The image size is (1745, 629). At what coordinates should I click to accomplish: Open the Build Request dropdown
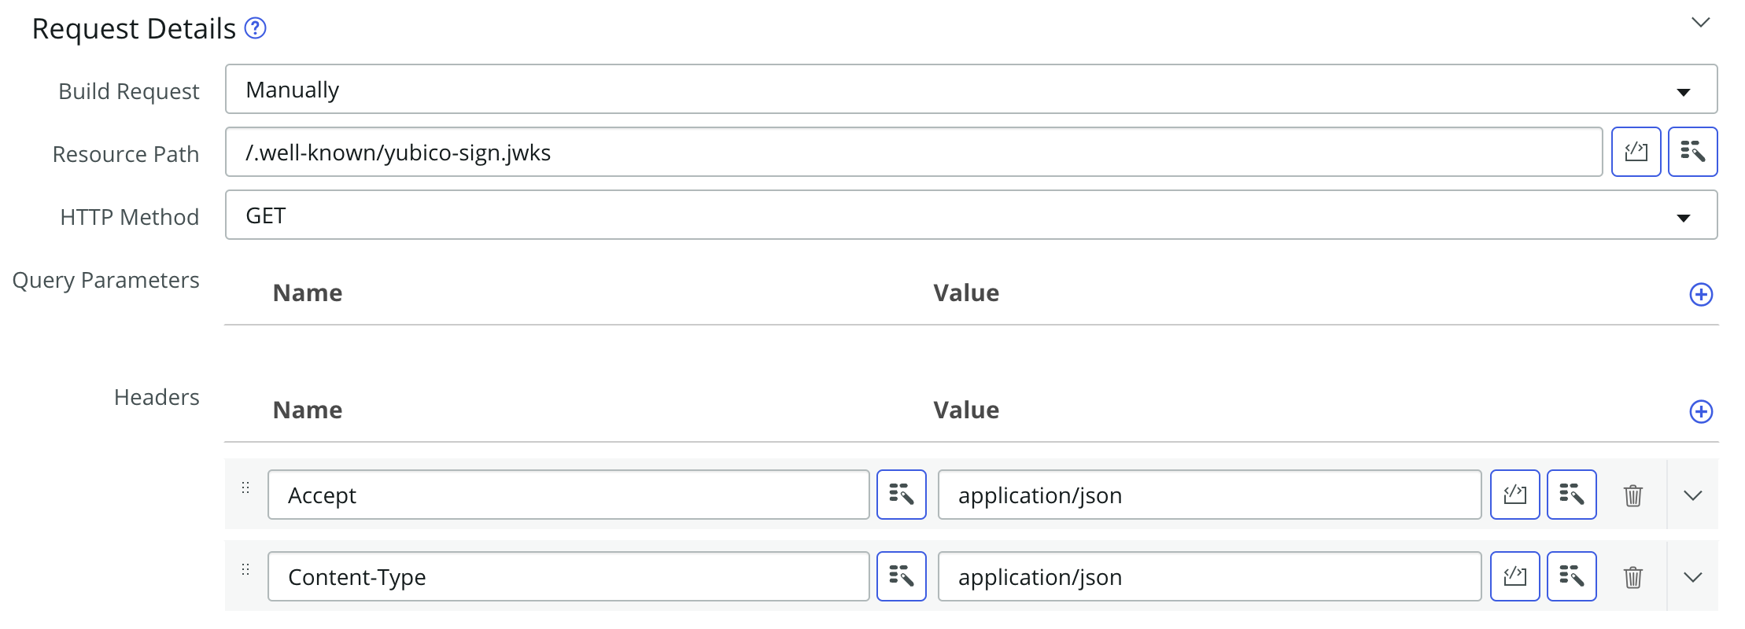point(971,90)
